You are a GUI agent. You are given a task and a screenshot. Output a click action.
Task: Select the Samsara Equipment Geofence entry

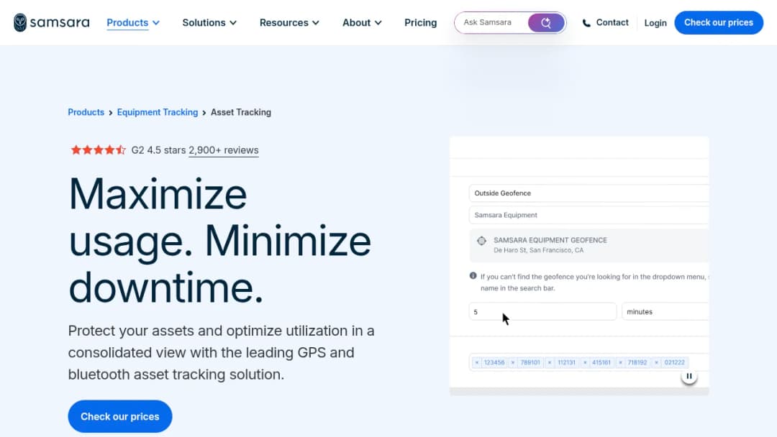[x=589, y=245]
